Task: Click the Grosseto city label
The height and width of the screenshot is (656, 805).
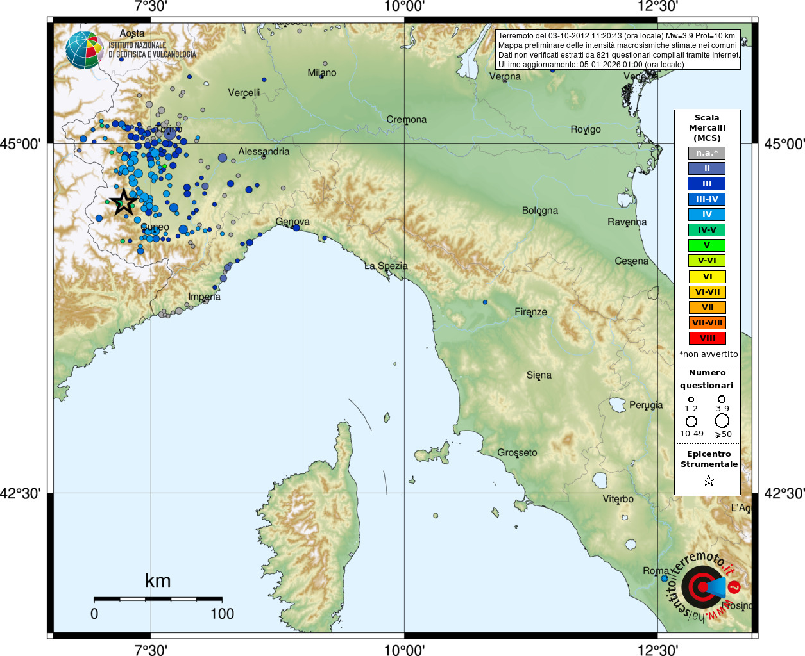Action: pos(517,453)
